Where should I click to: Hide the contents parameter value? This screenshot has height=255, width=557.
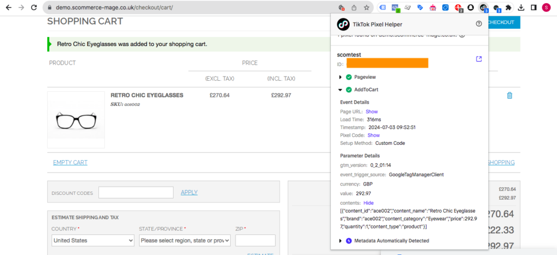368,203
